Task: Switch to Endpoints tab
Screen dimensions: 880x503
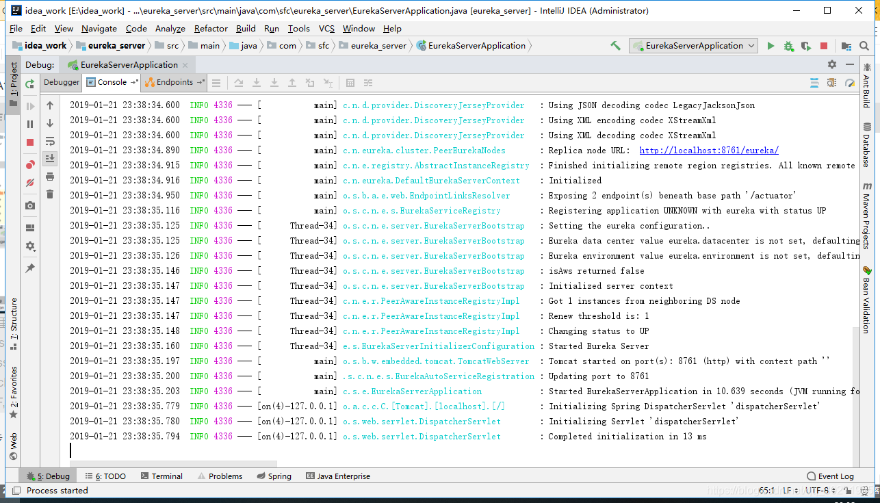Action: pyautogui.click(x=175, y=82)
